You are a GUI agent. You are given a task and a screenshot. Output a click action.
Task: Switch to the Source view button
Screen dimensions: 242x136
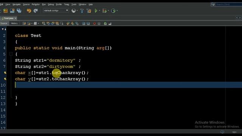tap(4, 23)
